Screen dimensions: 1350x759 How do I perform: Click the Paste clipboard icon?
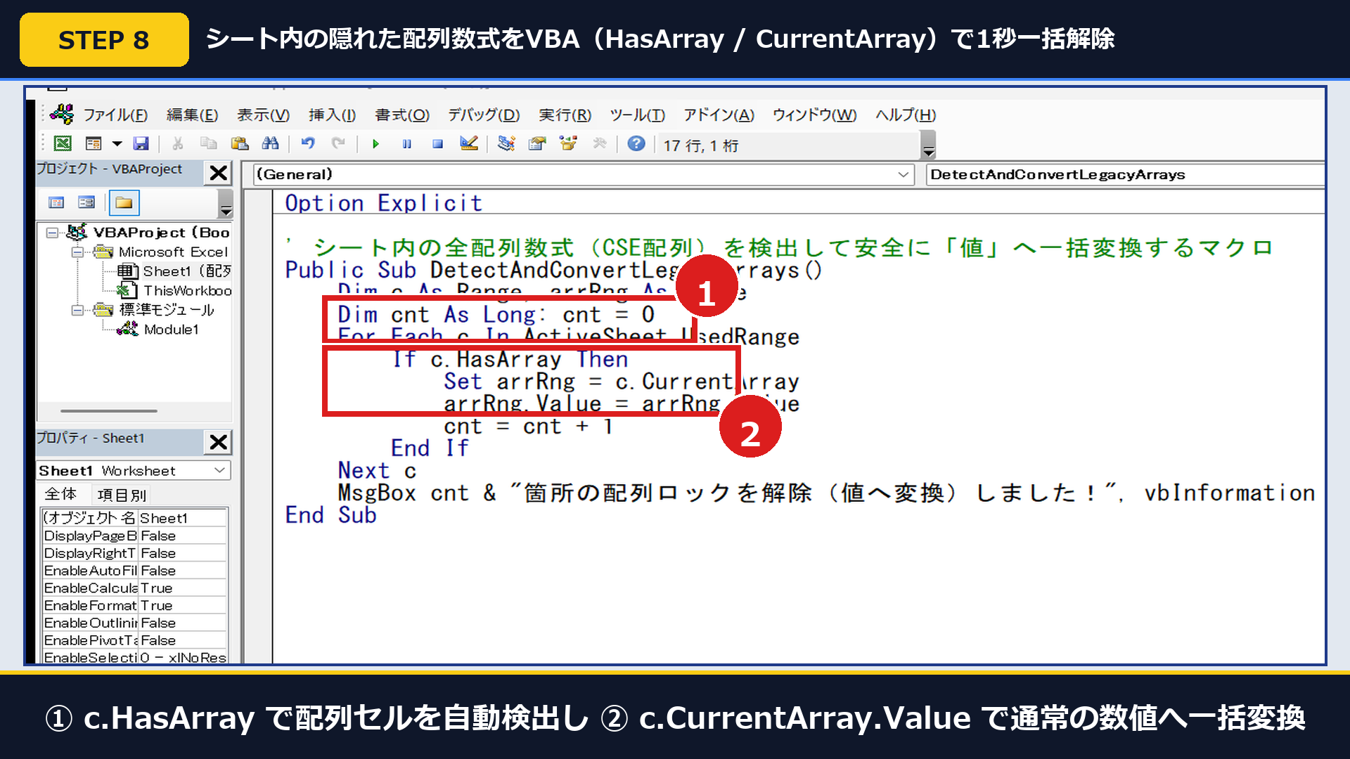240,143
